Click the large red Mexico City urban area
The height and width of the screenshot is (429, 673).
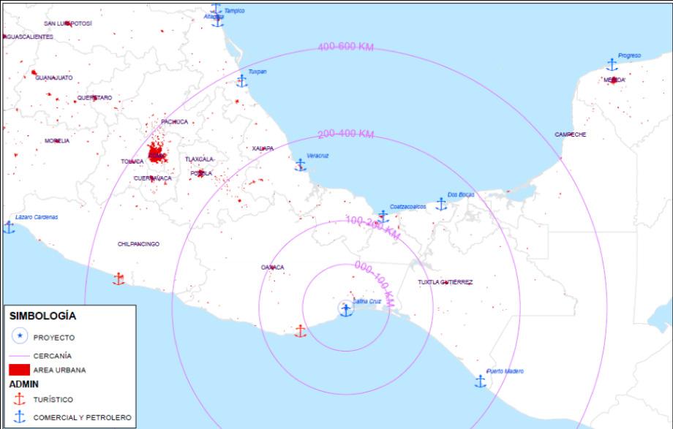[157, 152]
